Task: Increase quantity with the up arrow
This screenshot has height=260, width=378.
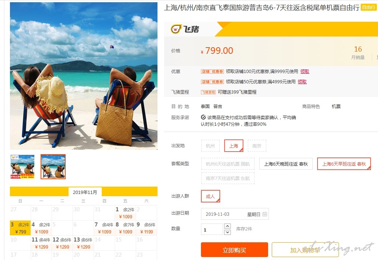Action: pos(227,226)
